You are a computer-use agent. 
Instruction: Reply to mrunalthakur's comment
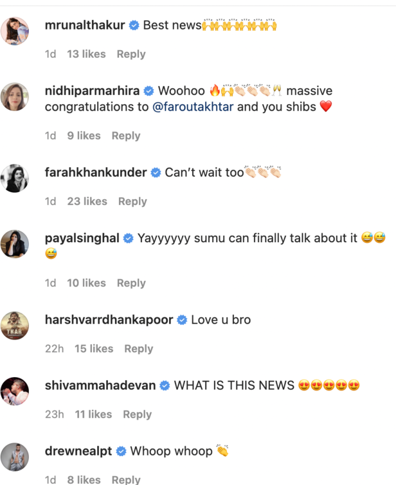point(131,55)
